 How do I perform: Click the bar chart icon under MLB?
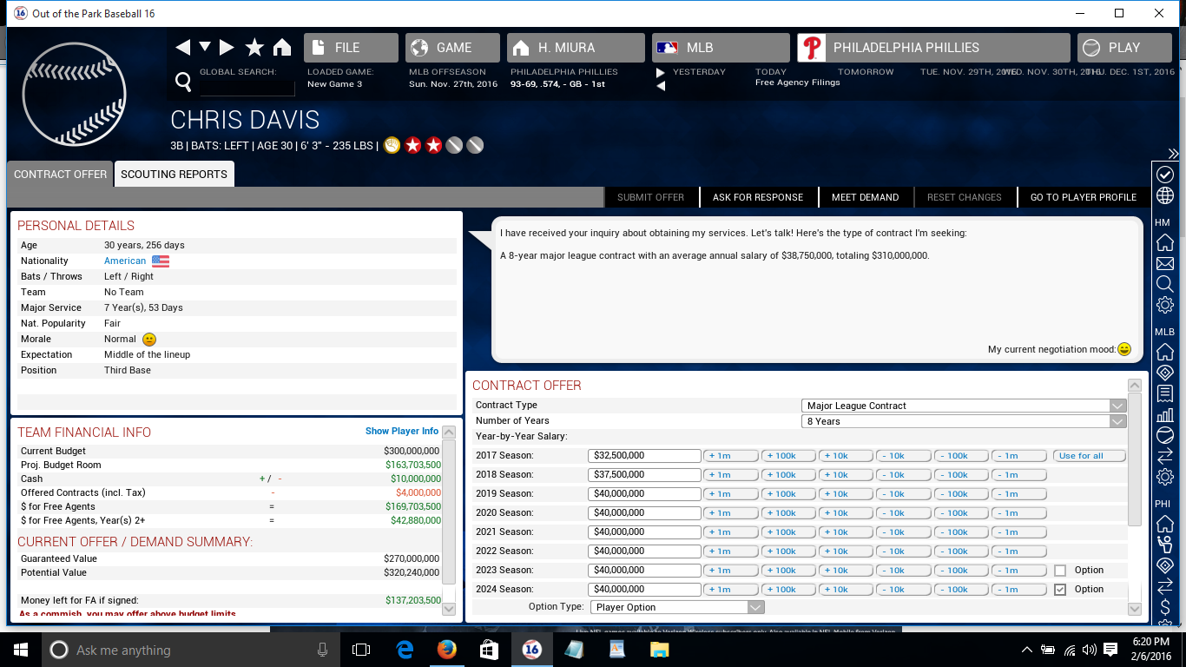pyautogui.click(x=1165, y=414)
